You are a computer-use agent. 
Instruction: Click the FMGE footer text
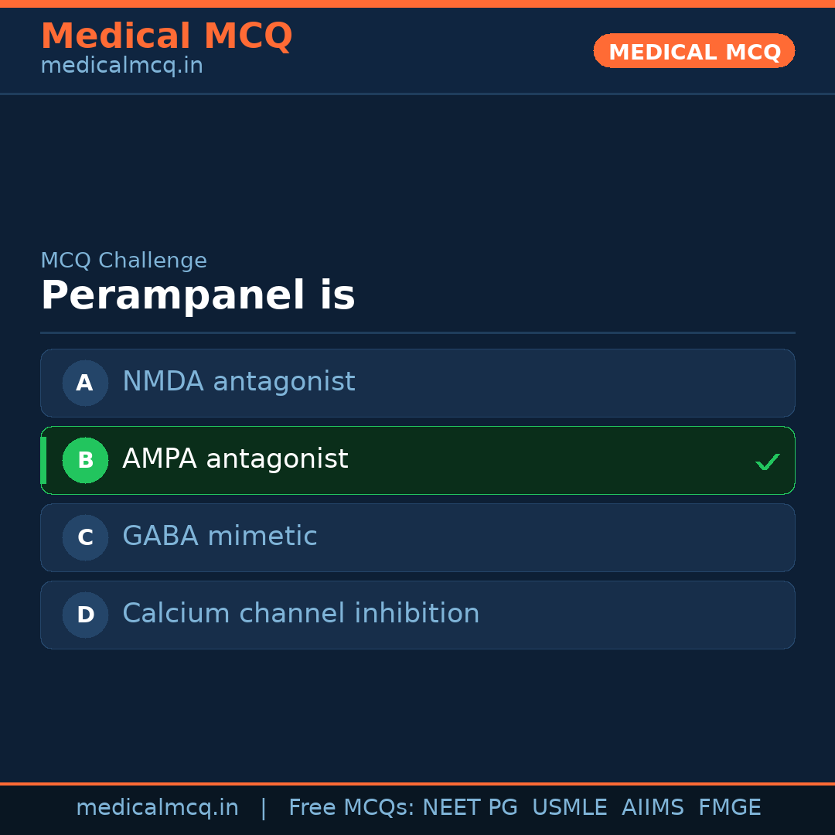[x=729, y=808]
